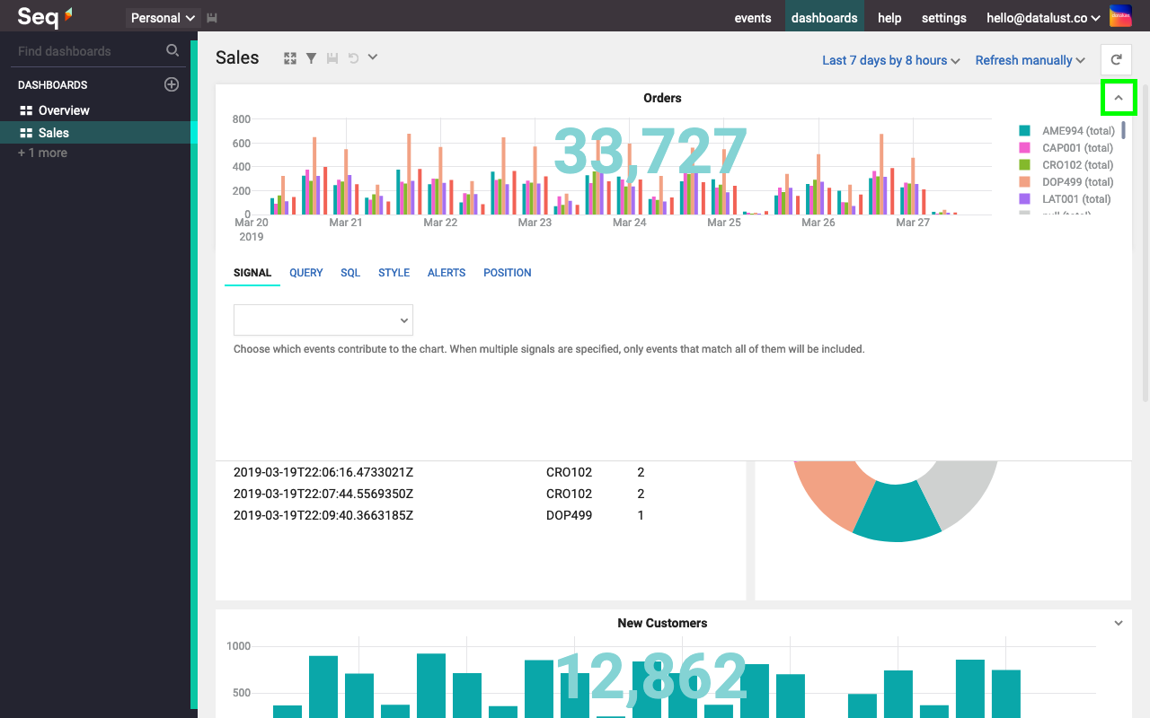This screenshot has width=1150, height=718.
Task: Select the SIGNAL tab
Action: (x=252, y=273)
